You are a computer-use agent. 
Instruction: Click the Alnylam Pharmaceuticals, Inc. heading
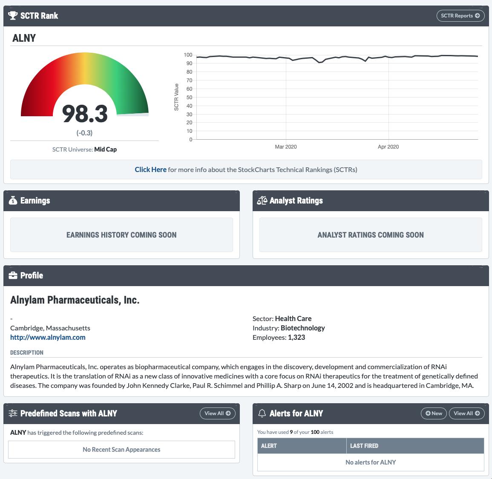(75, 300)
